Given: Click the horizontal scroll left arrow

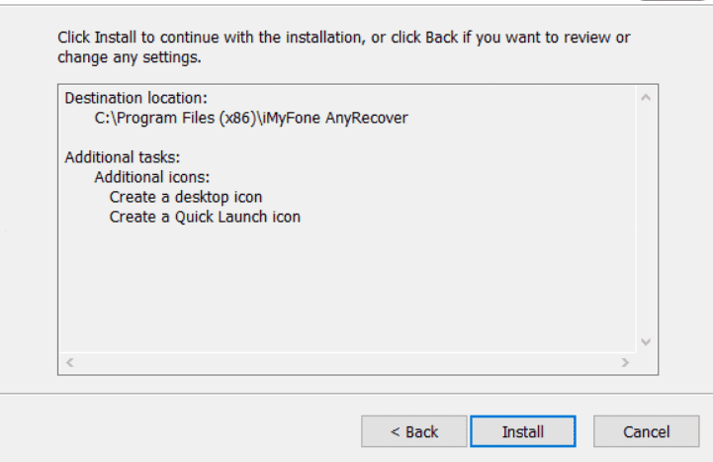Looking at the screenshot, I should click(x=69, y=362).
